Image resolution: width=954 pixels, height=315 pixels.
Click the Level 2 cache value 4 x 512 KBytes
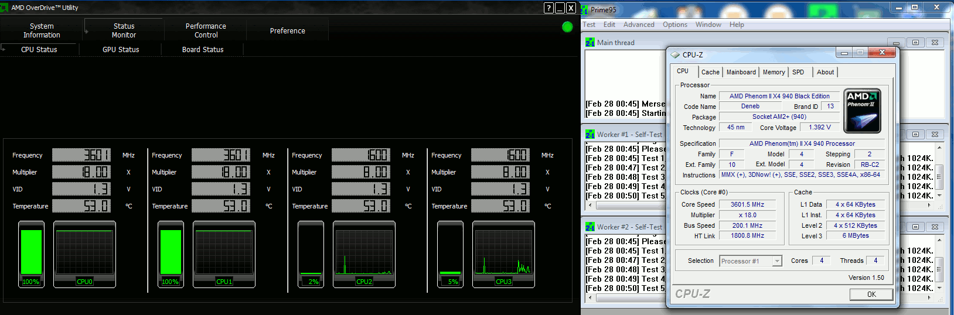(x=856, y=225)
